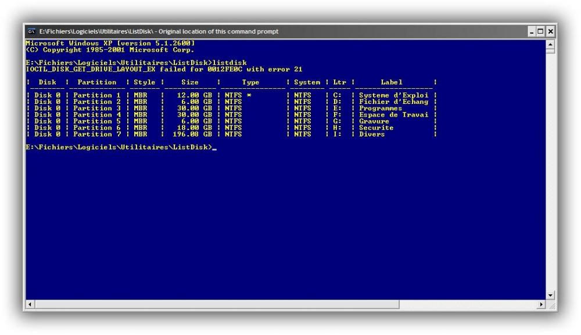Click the cursor at the command prompt line

(214, 147)
